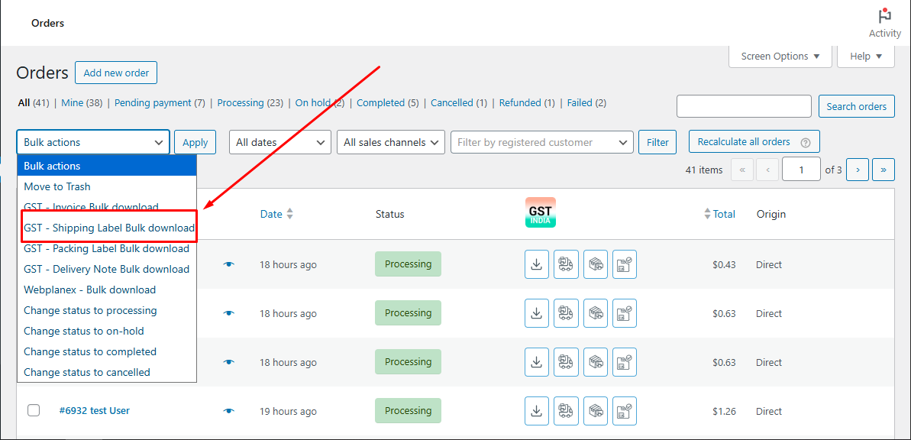This screenshot has height=440, width=911.
Task: Preview the first Processing order via eye icon
Action: coord(228,264)
